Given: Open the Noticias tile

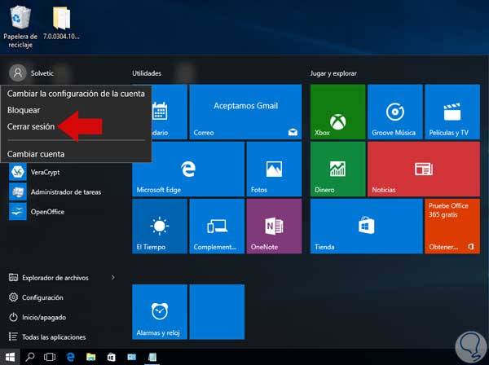Looking at the screenshot, I should coord(424,169).
